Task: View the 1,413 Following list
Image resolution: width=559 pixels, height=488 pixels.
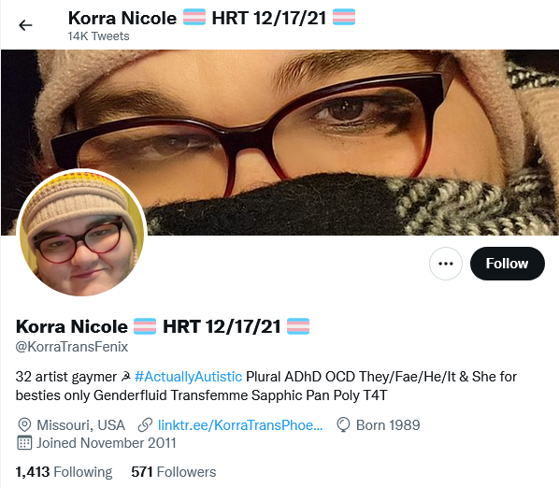Action: tap(64, 472)
